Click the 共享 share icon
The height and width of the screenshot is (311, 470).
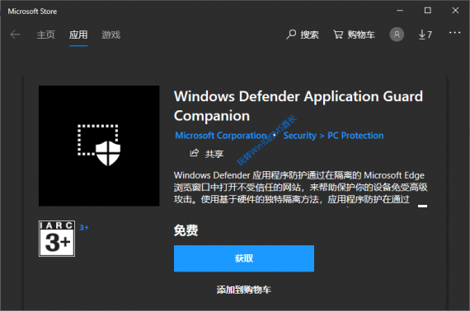tap(195, 153)
